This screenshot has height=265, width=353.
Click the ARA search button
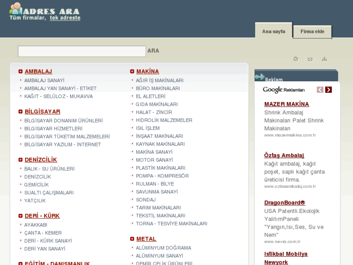click(153, 51)
